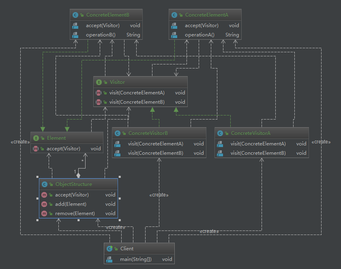Viewport: 341px width, 269px height.
Task: Click the class icon beside ConcreteElementA
Action: tap(174, 15)
